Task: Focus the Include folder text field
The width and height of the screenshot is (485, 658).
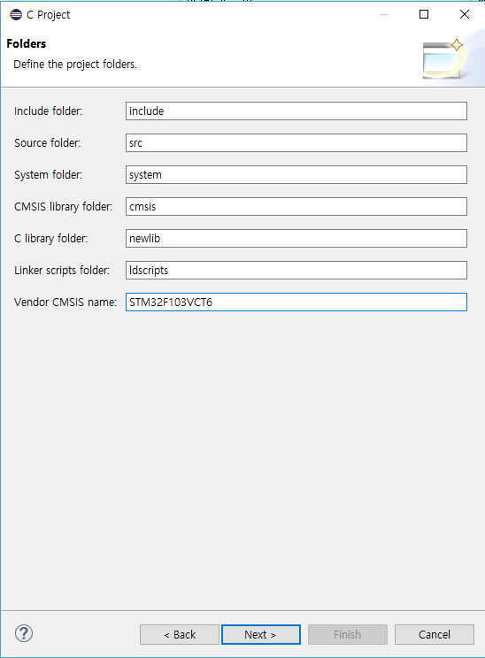Action: (296, 111)
